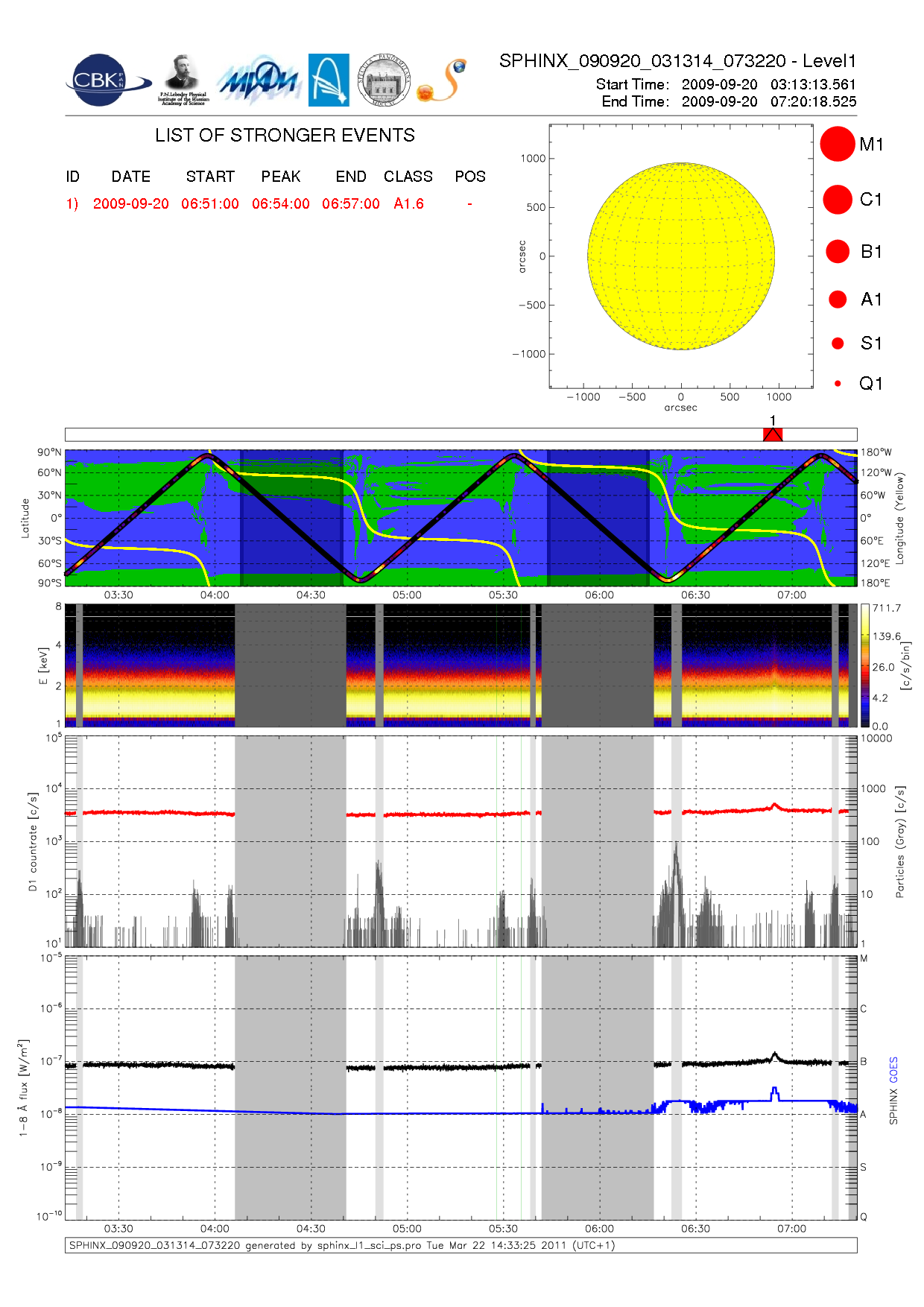
Task: Click the blue square arch logo
Action: pos(329,80)
